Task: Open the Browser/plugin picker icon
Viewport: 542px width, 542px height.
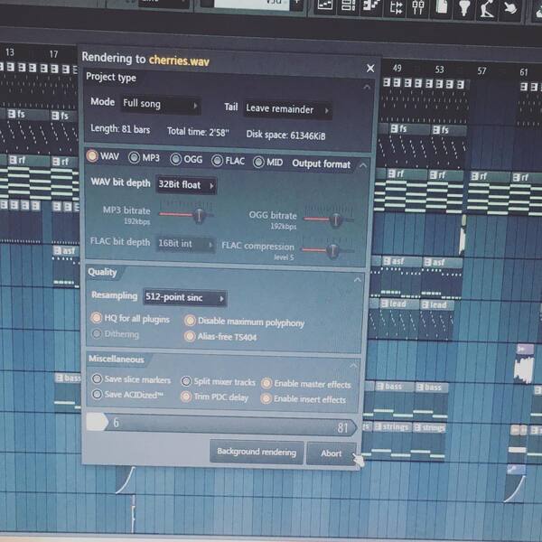Action: [x=396, y=7]
